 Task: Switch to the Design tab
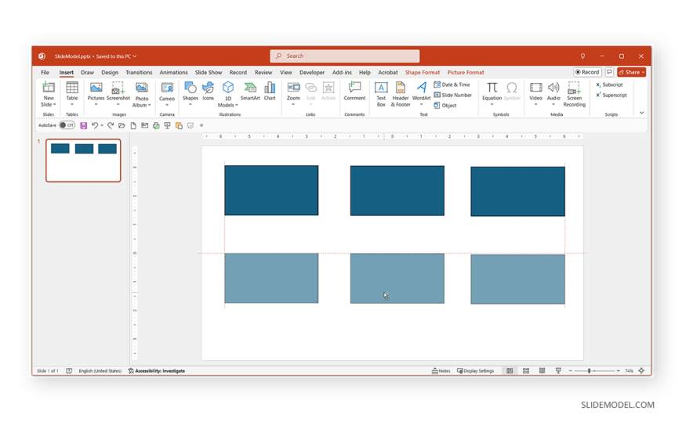coord(110,73)
